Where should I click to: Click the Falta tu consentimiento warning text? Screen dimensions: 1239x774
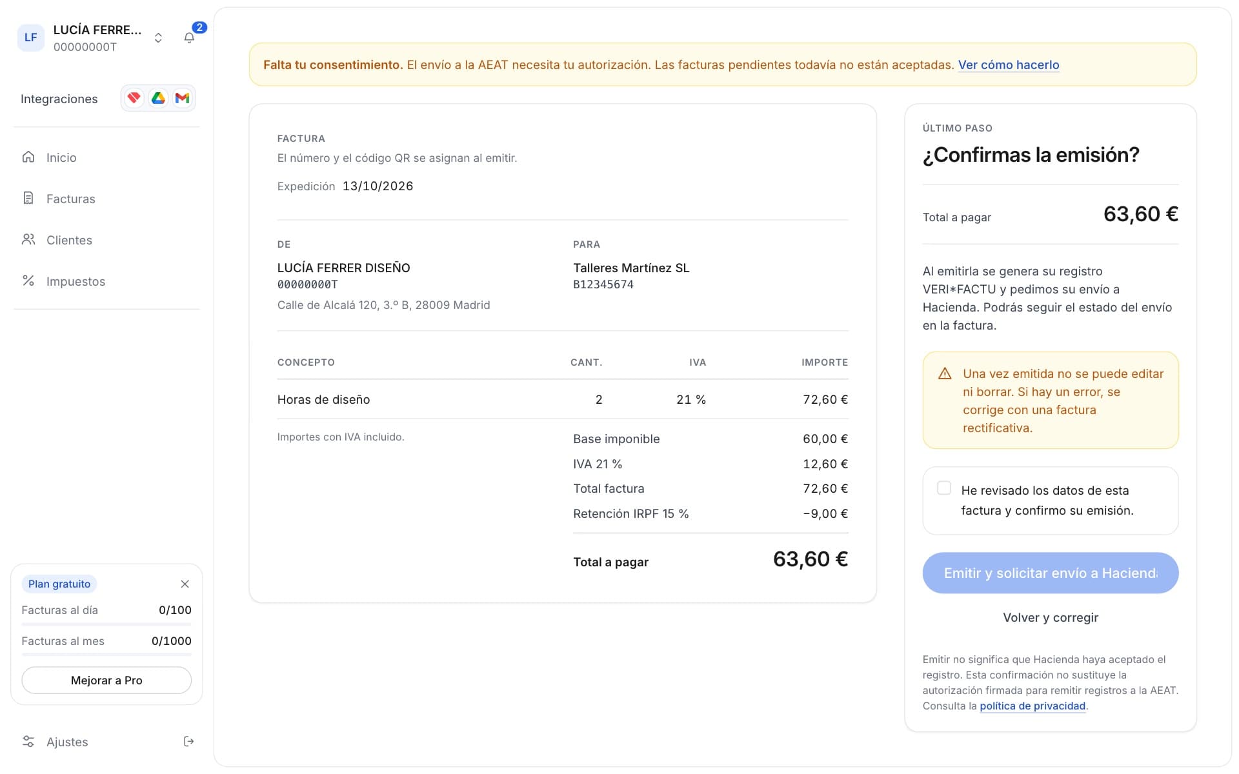(x=333, y=64)
